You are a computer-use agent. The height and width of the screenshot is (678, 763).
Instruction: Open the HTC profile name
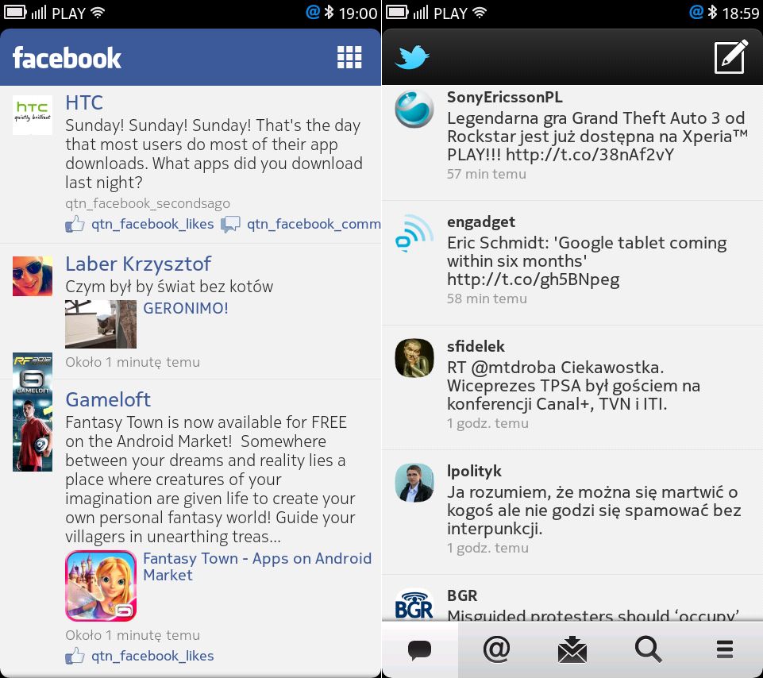coord(84,102)
